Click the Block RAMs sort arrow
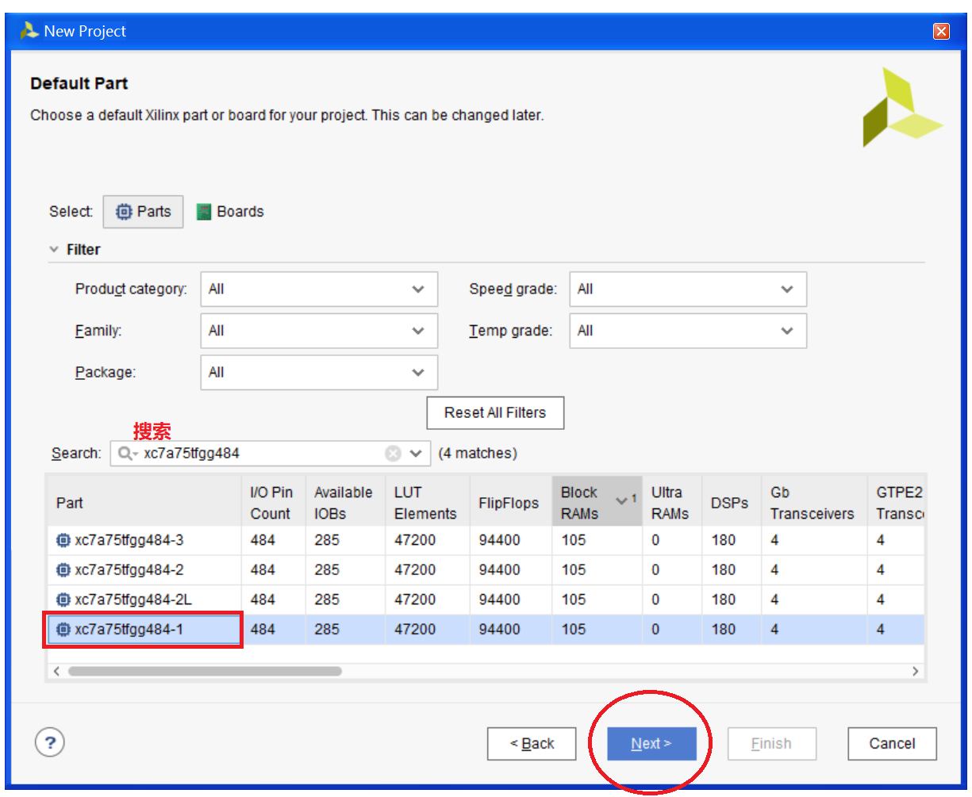This screenshot has height=797, width=972. pos(622,501)
